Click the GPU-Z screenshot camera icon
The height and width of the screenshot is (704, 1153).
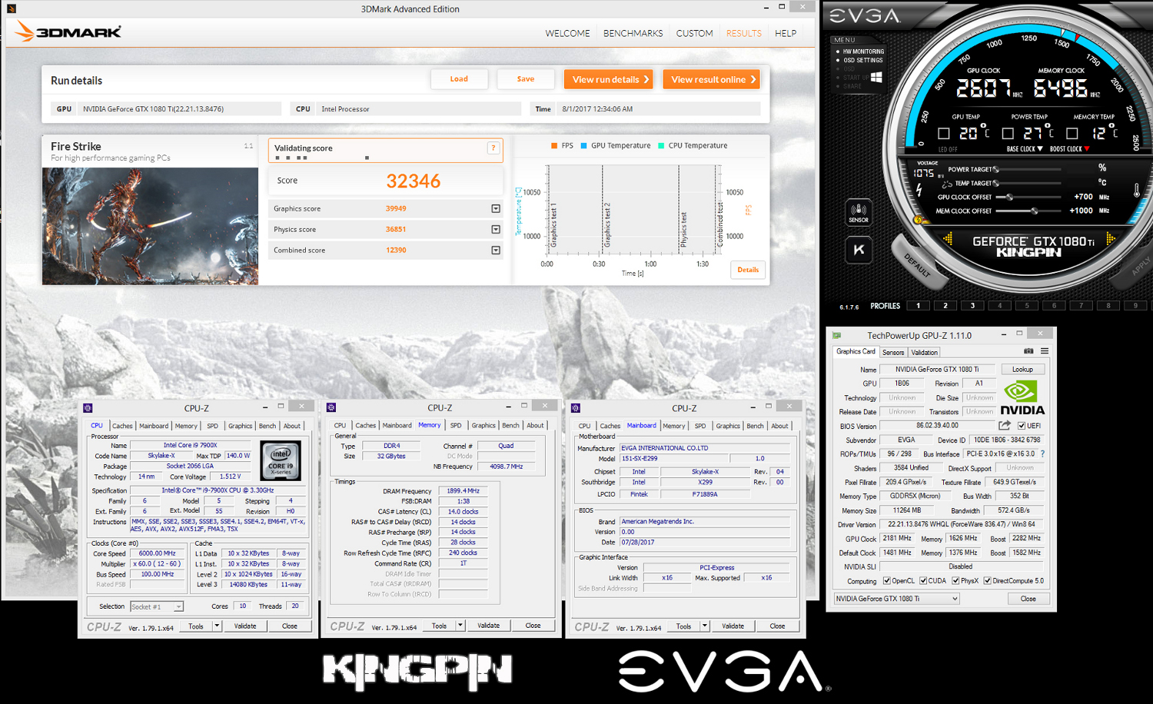1028,351
